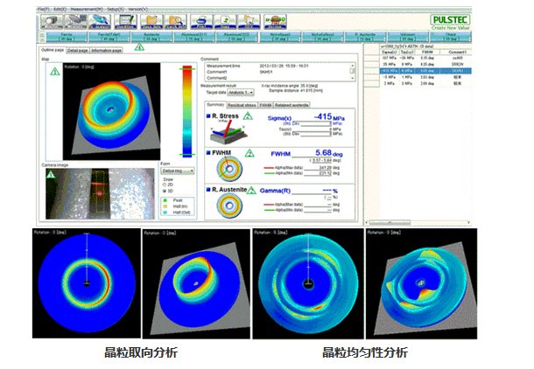Screen dimensions: 534x369
Task: Switch to the Outline page tab
Action: point(53,50)
